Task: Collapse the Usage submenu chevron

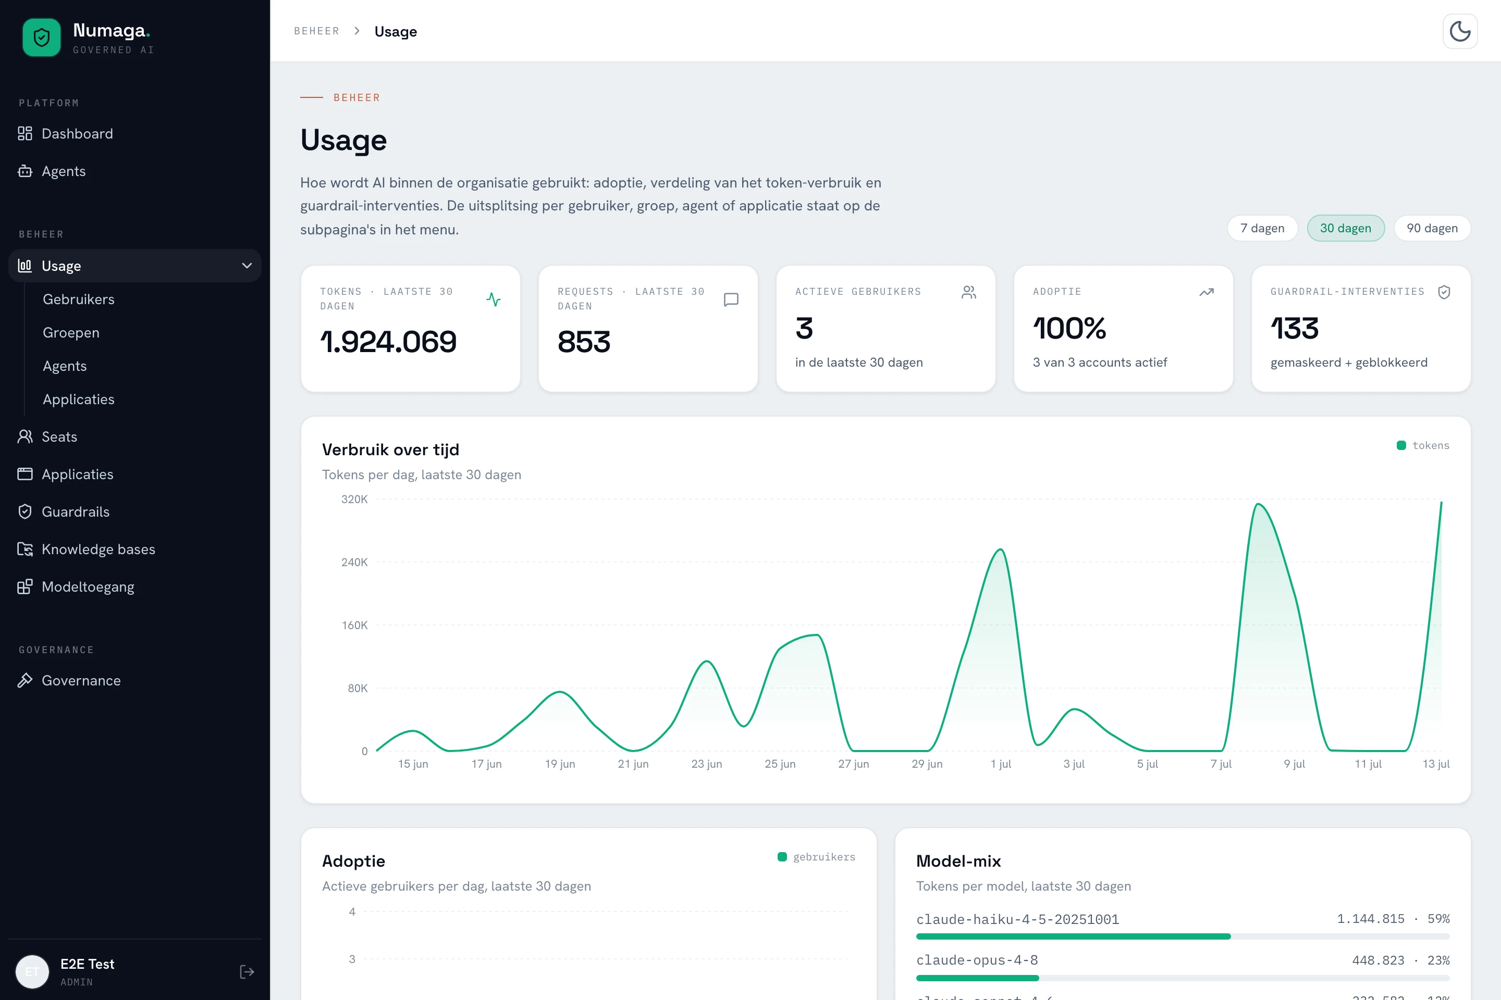Action: tap(247, 265)
